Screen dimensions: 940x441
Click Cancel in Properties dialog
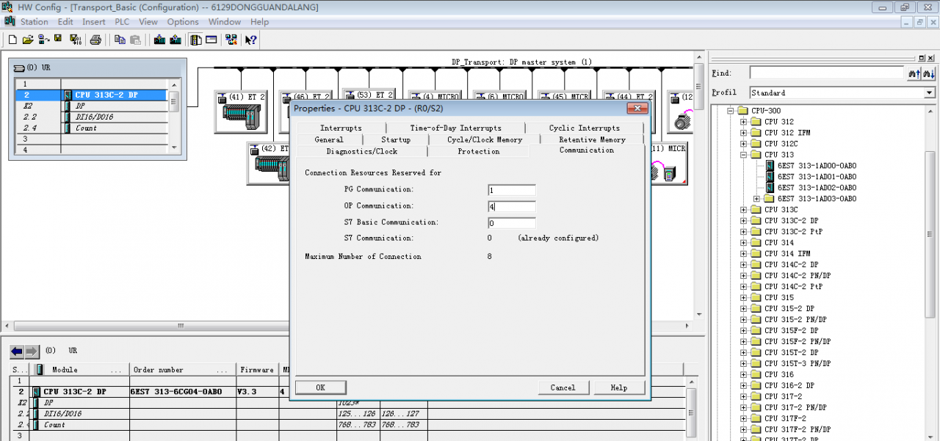(563, 387)
